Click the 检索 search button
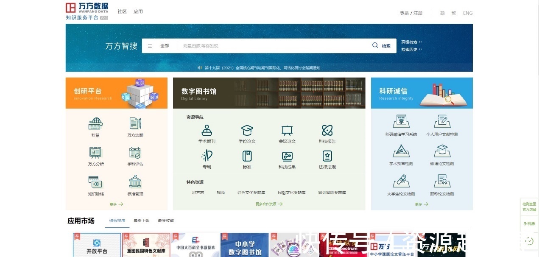Viewport: 539px width, 257px height. click(x=382, y=46)
